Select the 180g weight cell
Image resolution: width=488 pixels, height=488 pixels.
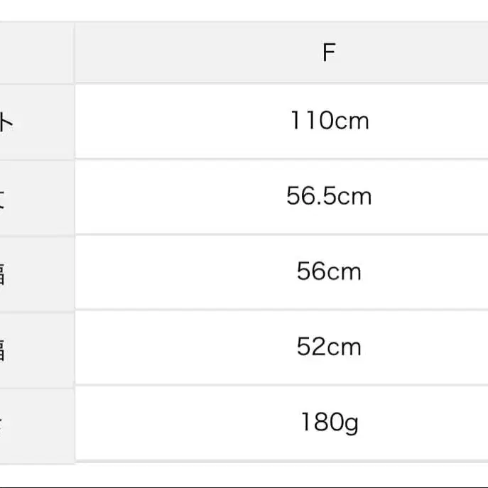point(328,423)
